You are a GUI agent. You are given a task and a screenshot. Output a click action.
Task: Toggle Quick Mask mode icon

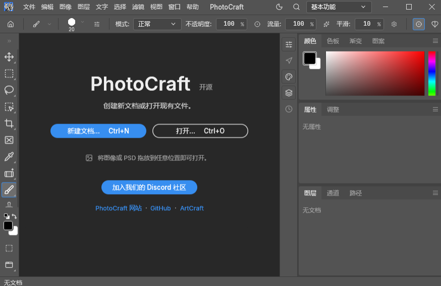(x=9, y=248)
